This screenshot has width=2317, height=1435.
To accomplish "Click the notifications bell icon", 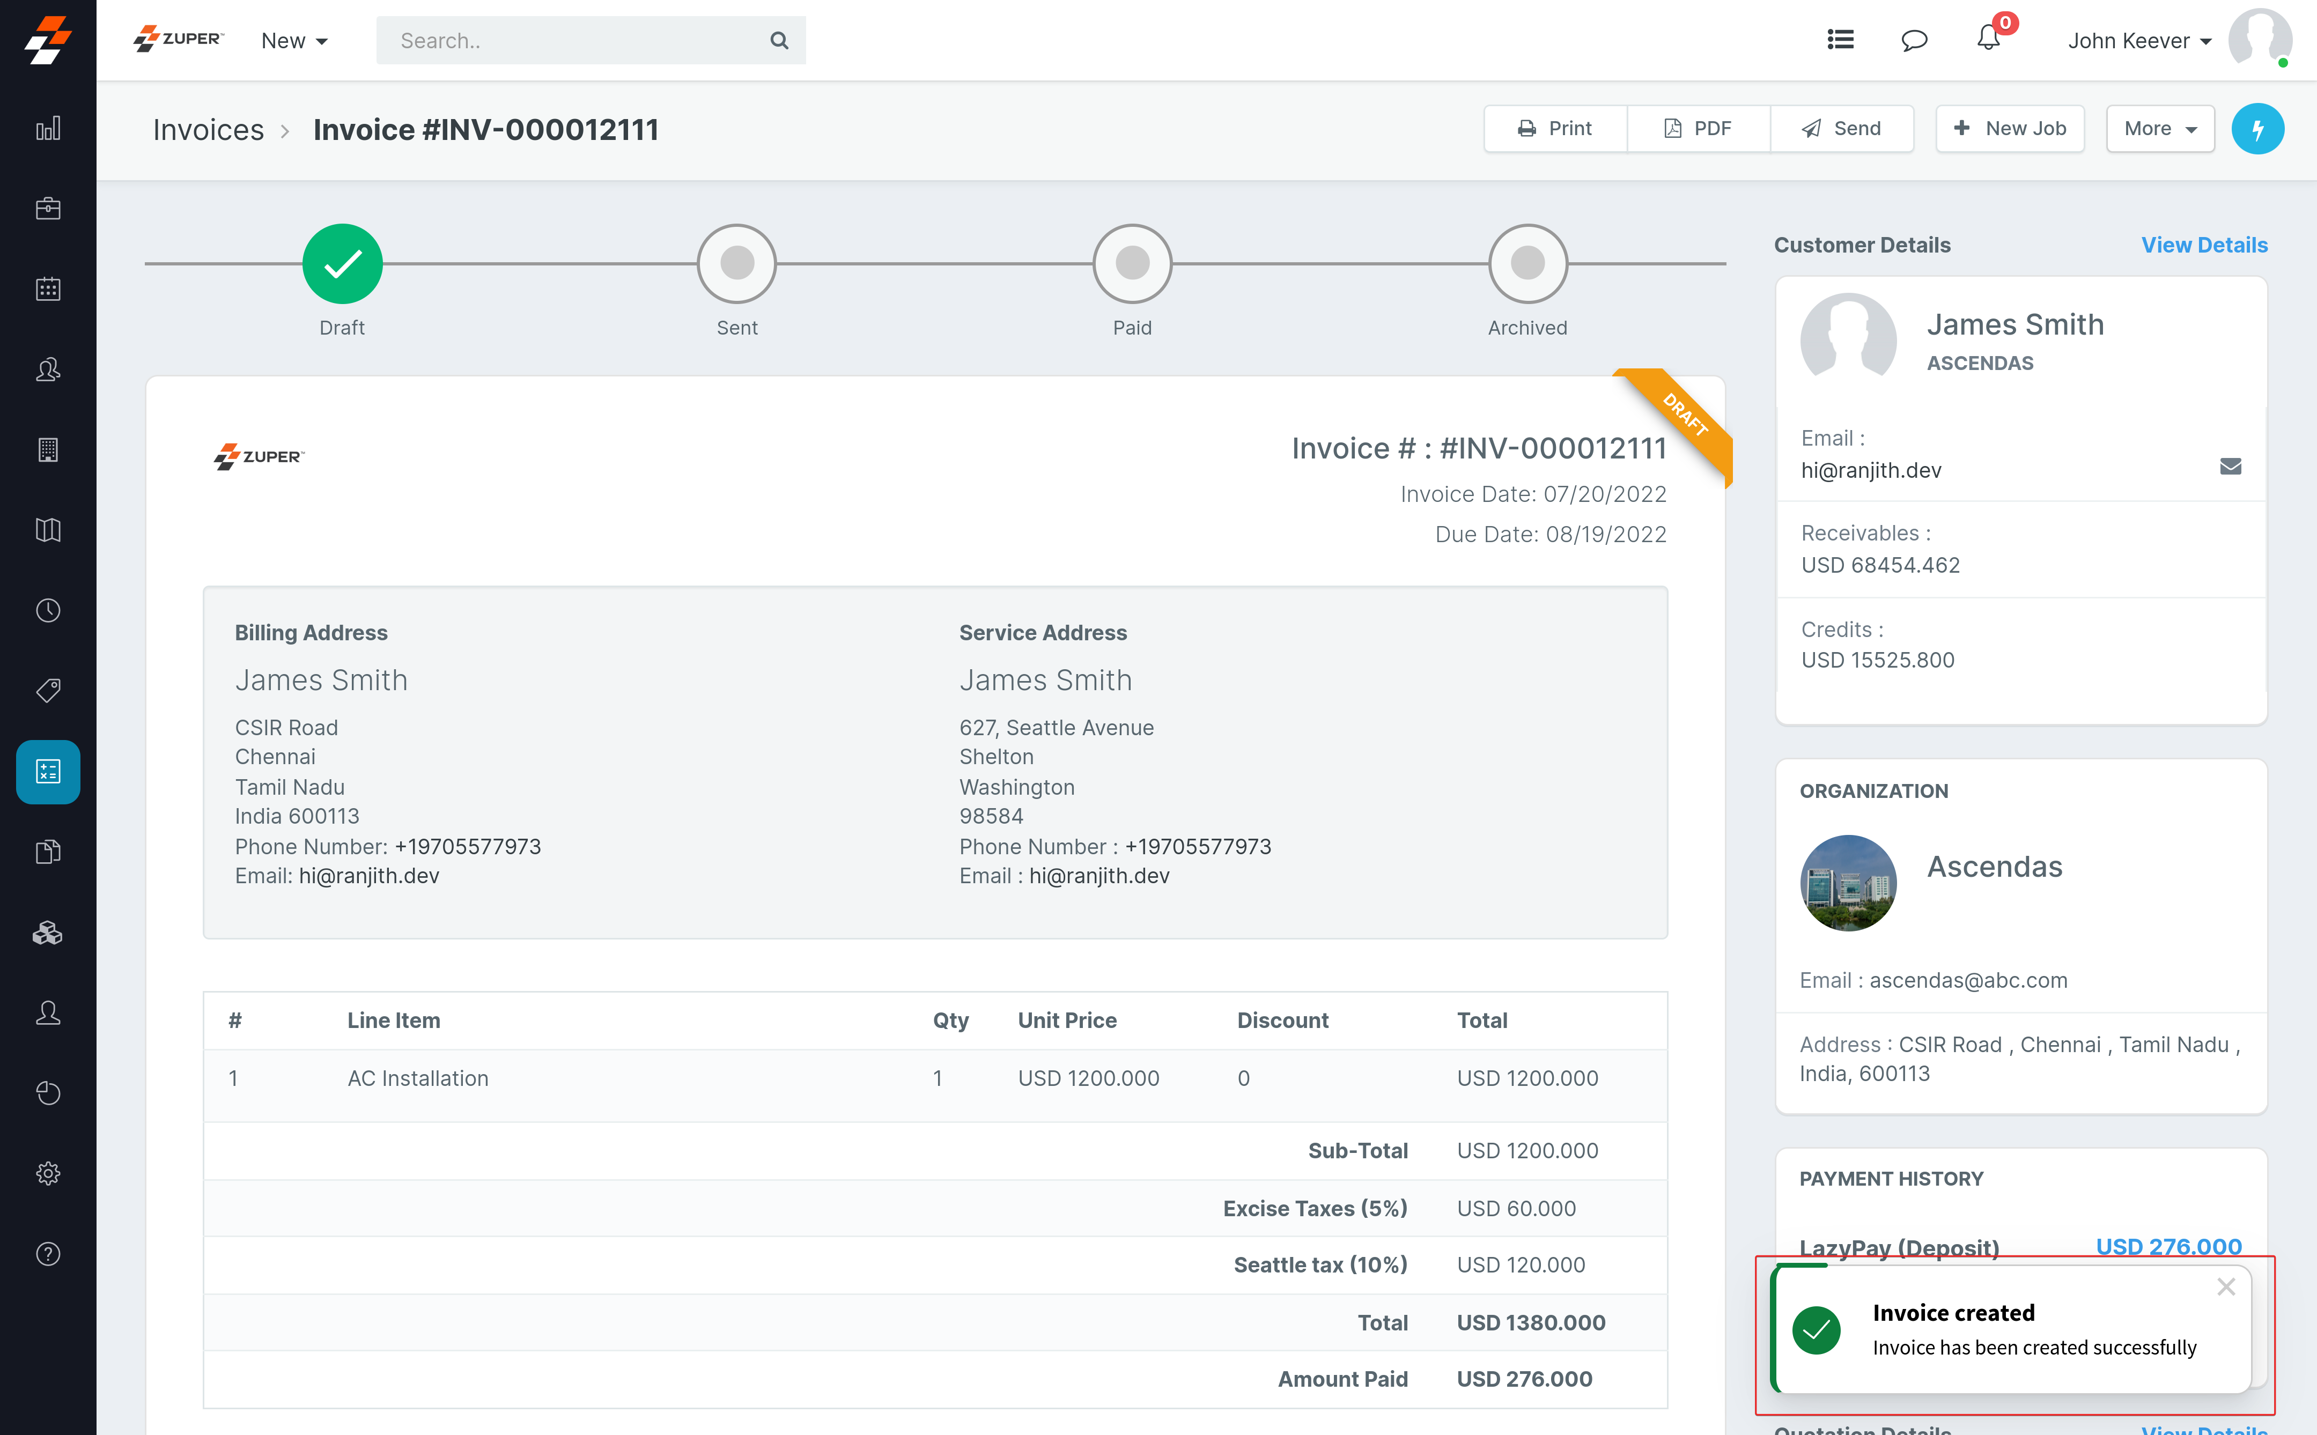I will [x=1988, y=40].
